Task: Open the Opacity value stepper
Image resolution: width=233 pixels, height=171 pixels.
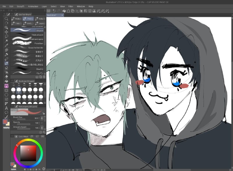Action: click(x=39, y=123)
